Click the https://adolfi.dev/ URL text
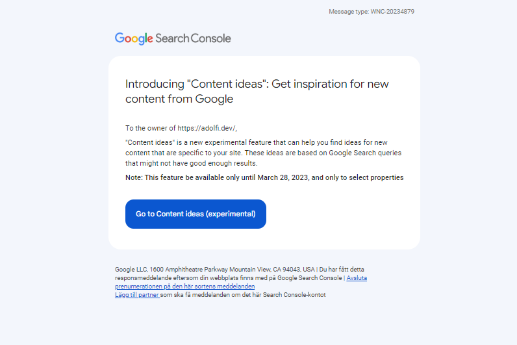Viewport: 517px width, 345px height. 207,128
